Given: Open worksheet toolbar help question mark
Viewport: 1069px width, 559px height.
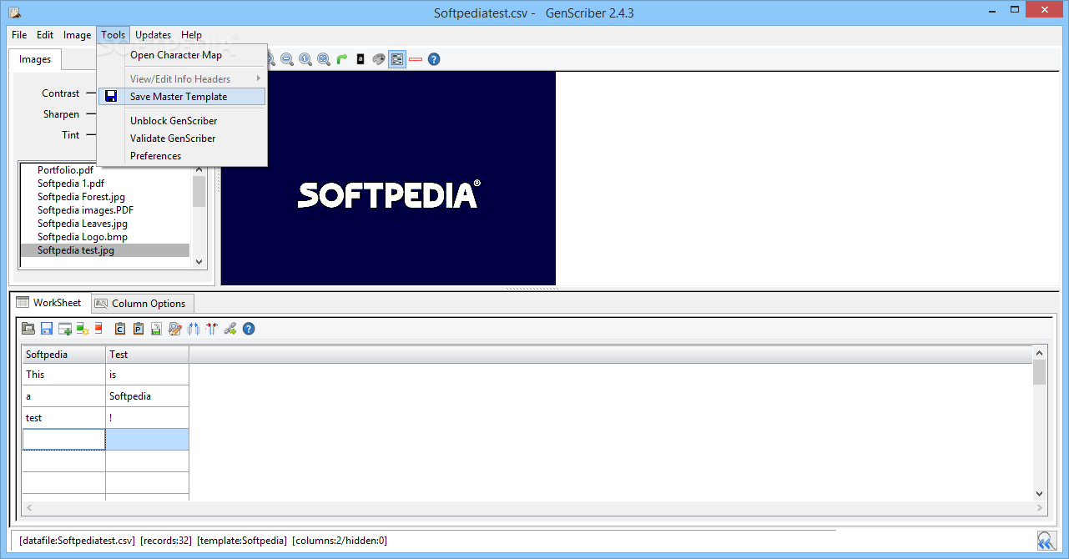Looking at the screenshot, I should pyautogui.click(x=249, y=329).
